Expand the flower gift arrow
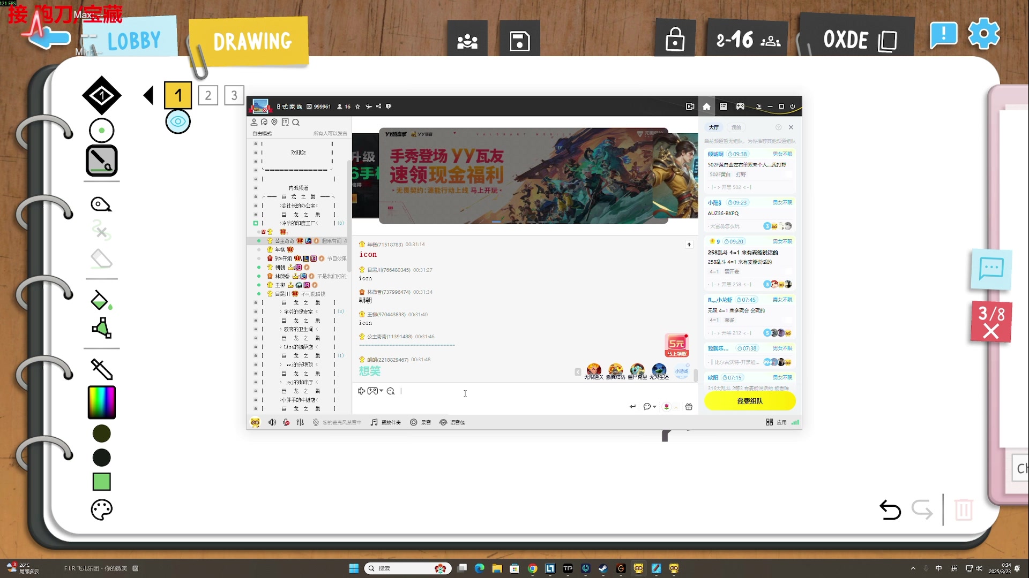Image resolution: width=1029 pixels, height=578 pixels. [x=676, y=407]
